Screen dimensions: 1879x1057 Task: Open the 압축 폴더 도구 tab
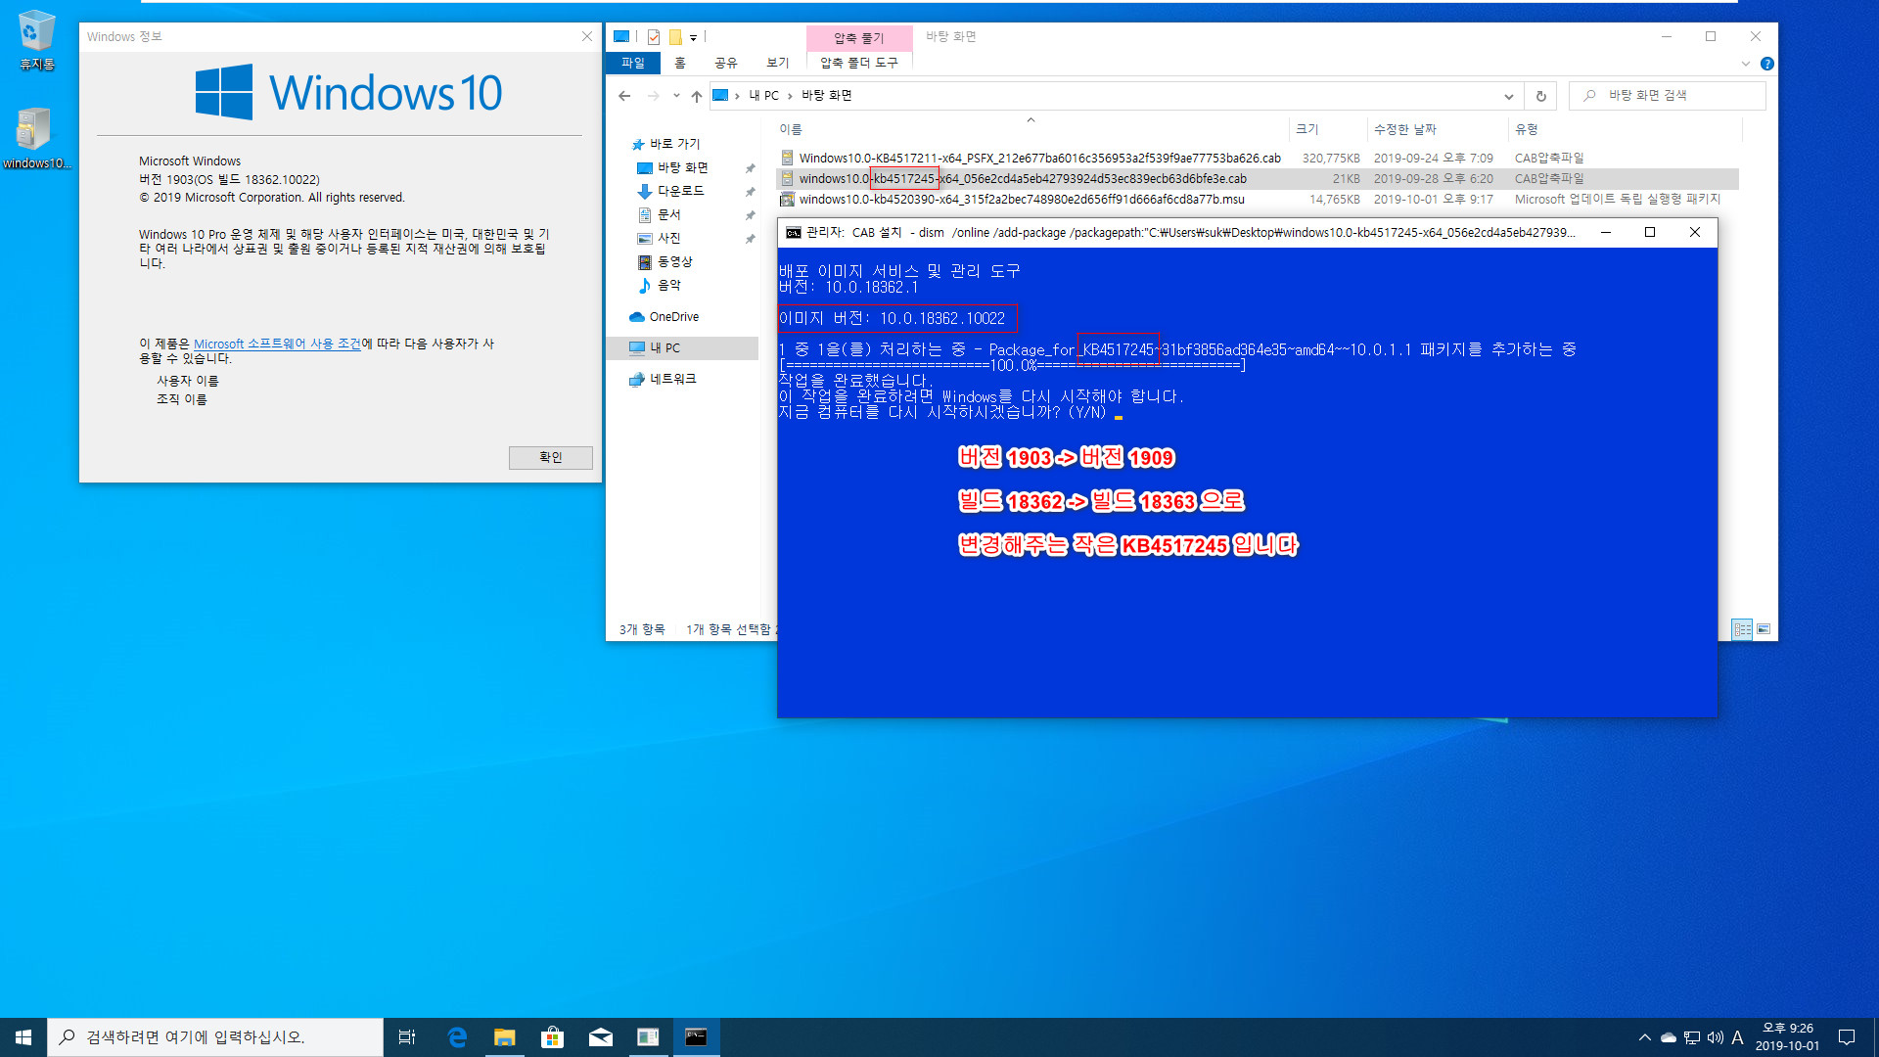859,63
